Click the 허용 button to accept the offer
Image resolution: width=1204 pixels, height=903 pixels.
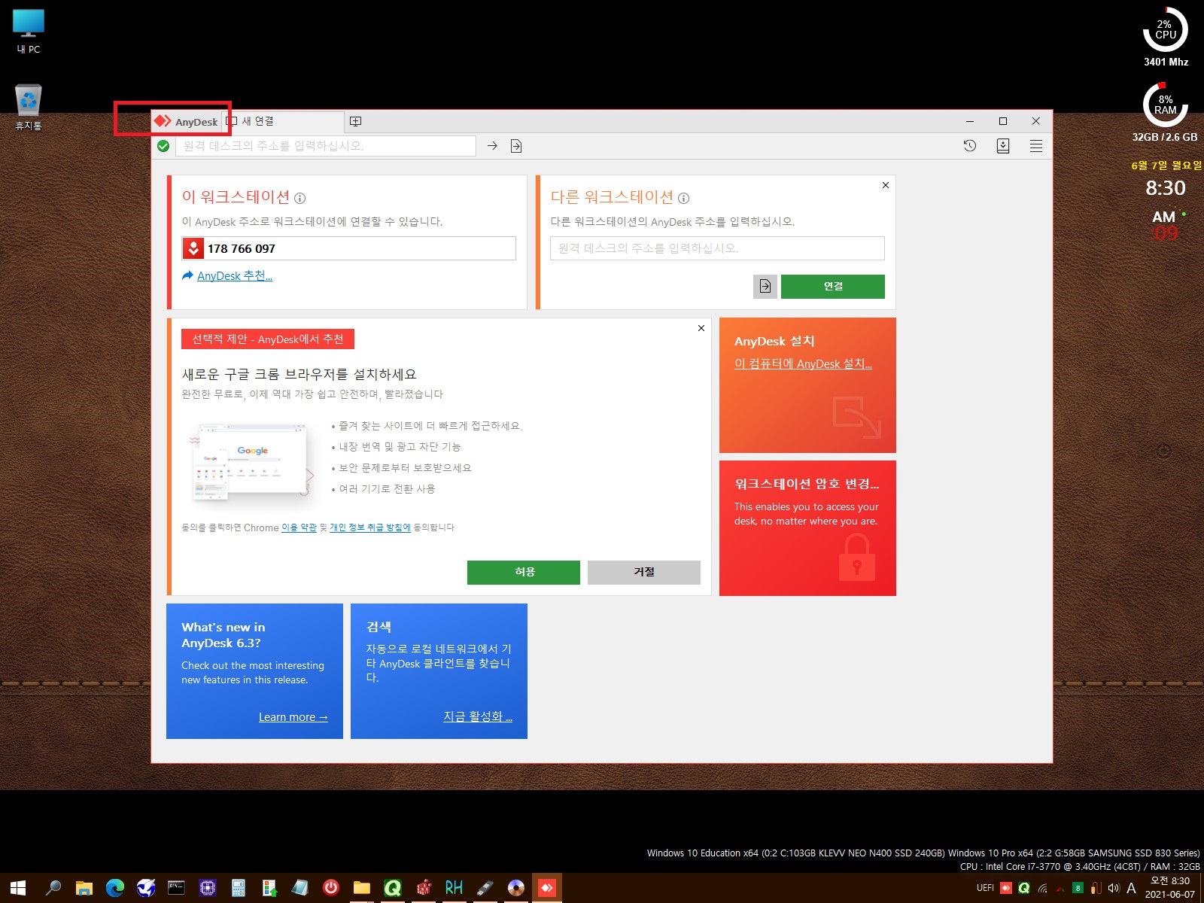pyautogui.click(x=524, y=573)
